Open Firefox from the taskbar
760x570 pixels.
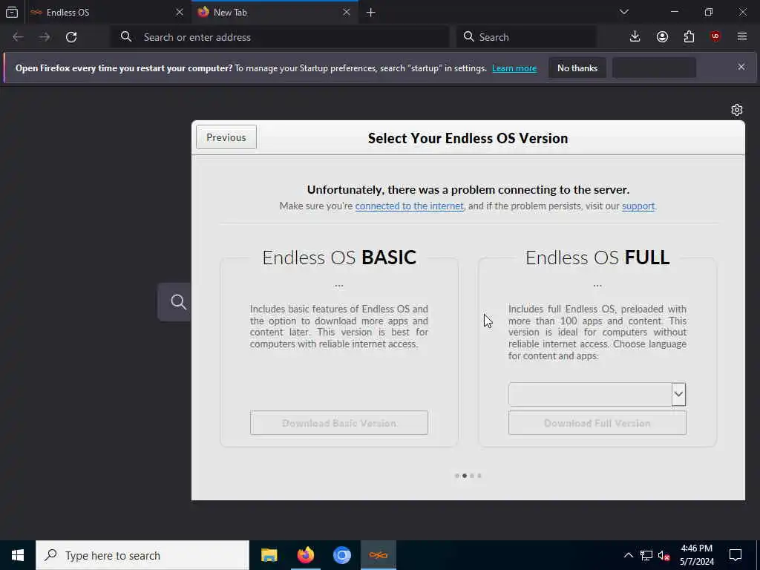305,555
